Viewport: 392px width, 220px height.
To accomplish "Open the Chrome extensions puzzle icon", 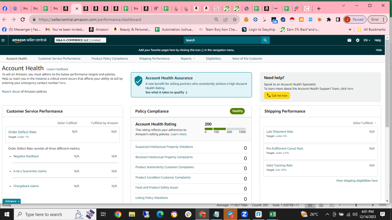I will (329, 19).
